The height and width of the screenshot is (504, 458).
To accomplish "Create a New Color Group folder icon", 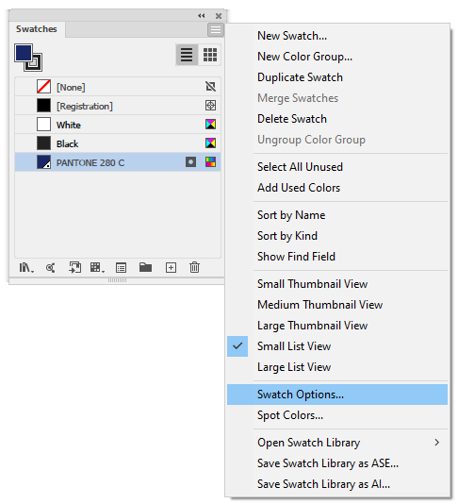I will (x=145, y=267).
